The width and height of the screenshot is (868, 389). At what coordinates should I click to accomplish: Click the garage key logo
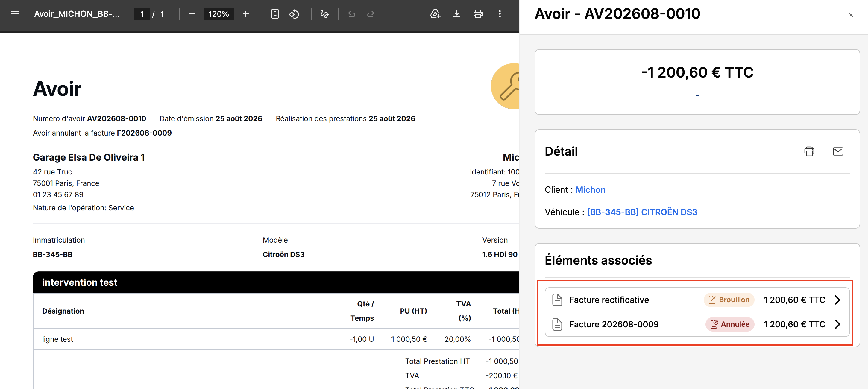tap(505, 86)
